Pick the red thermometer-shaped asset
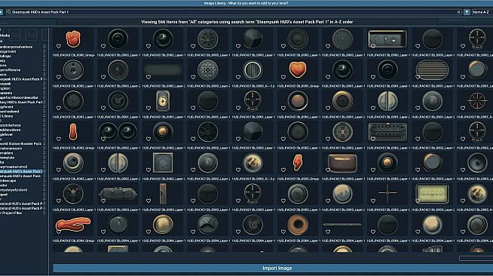The height and width of the screenshot is (276, 493). point(73,131)
